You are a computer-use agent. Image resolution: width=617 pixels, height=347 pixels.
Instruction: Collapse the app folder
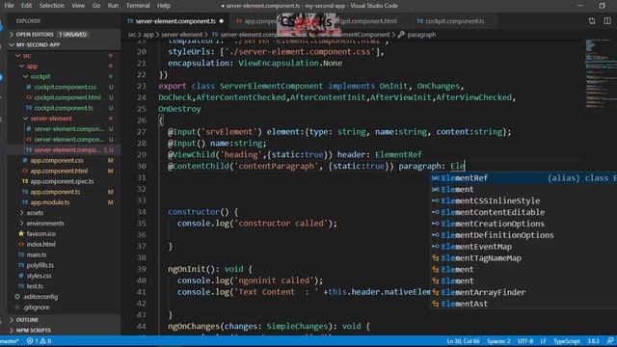[32, 67]
